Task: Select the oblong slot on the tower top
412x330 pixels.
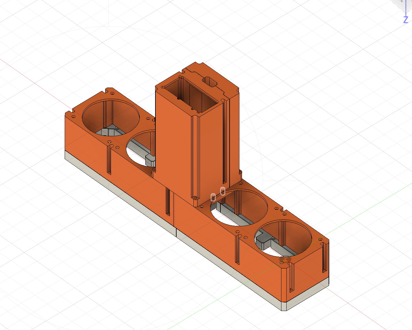Action: tap(210, 81)
